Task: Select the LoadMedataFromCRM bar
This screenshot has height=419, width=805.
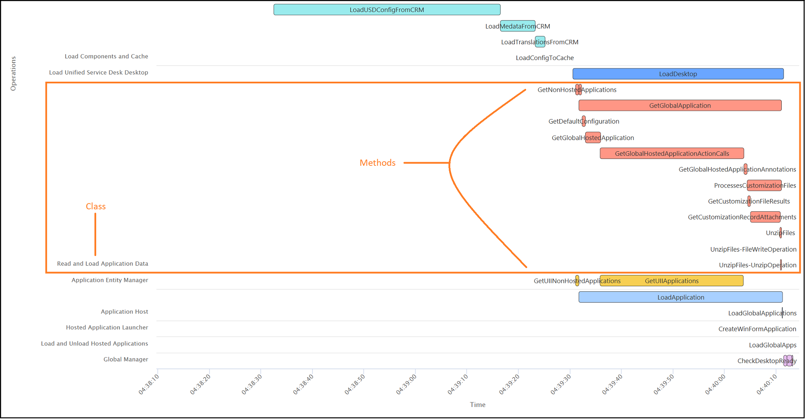Action: coord(518,26)
